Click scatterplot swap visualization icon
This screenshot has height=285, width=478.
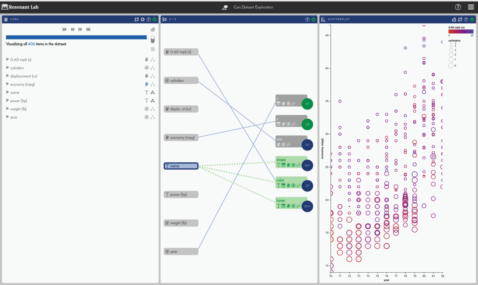(460, 19)
